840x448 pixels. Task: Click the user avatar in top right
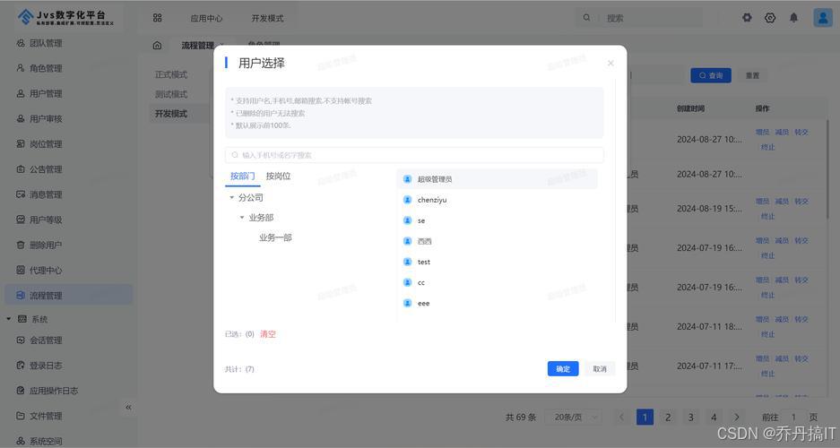click(822, 18)
